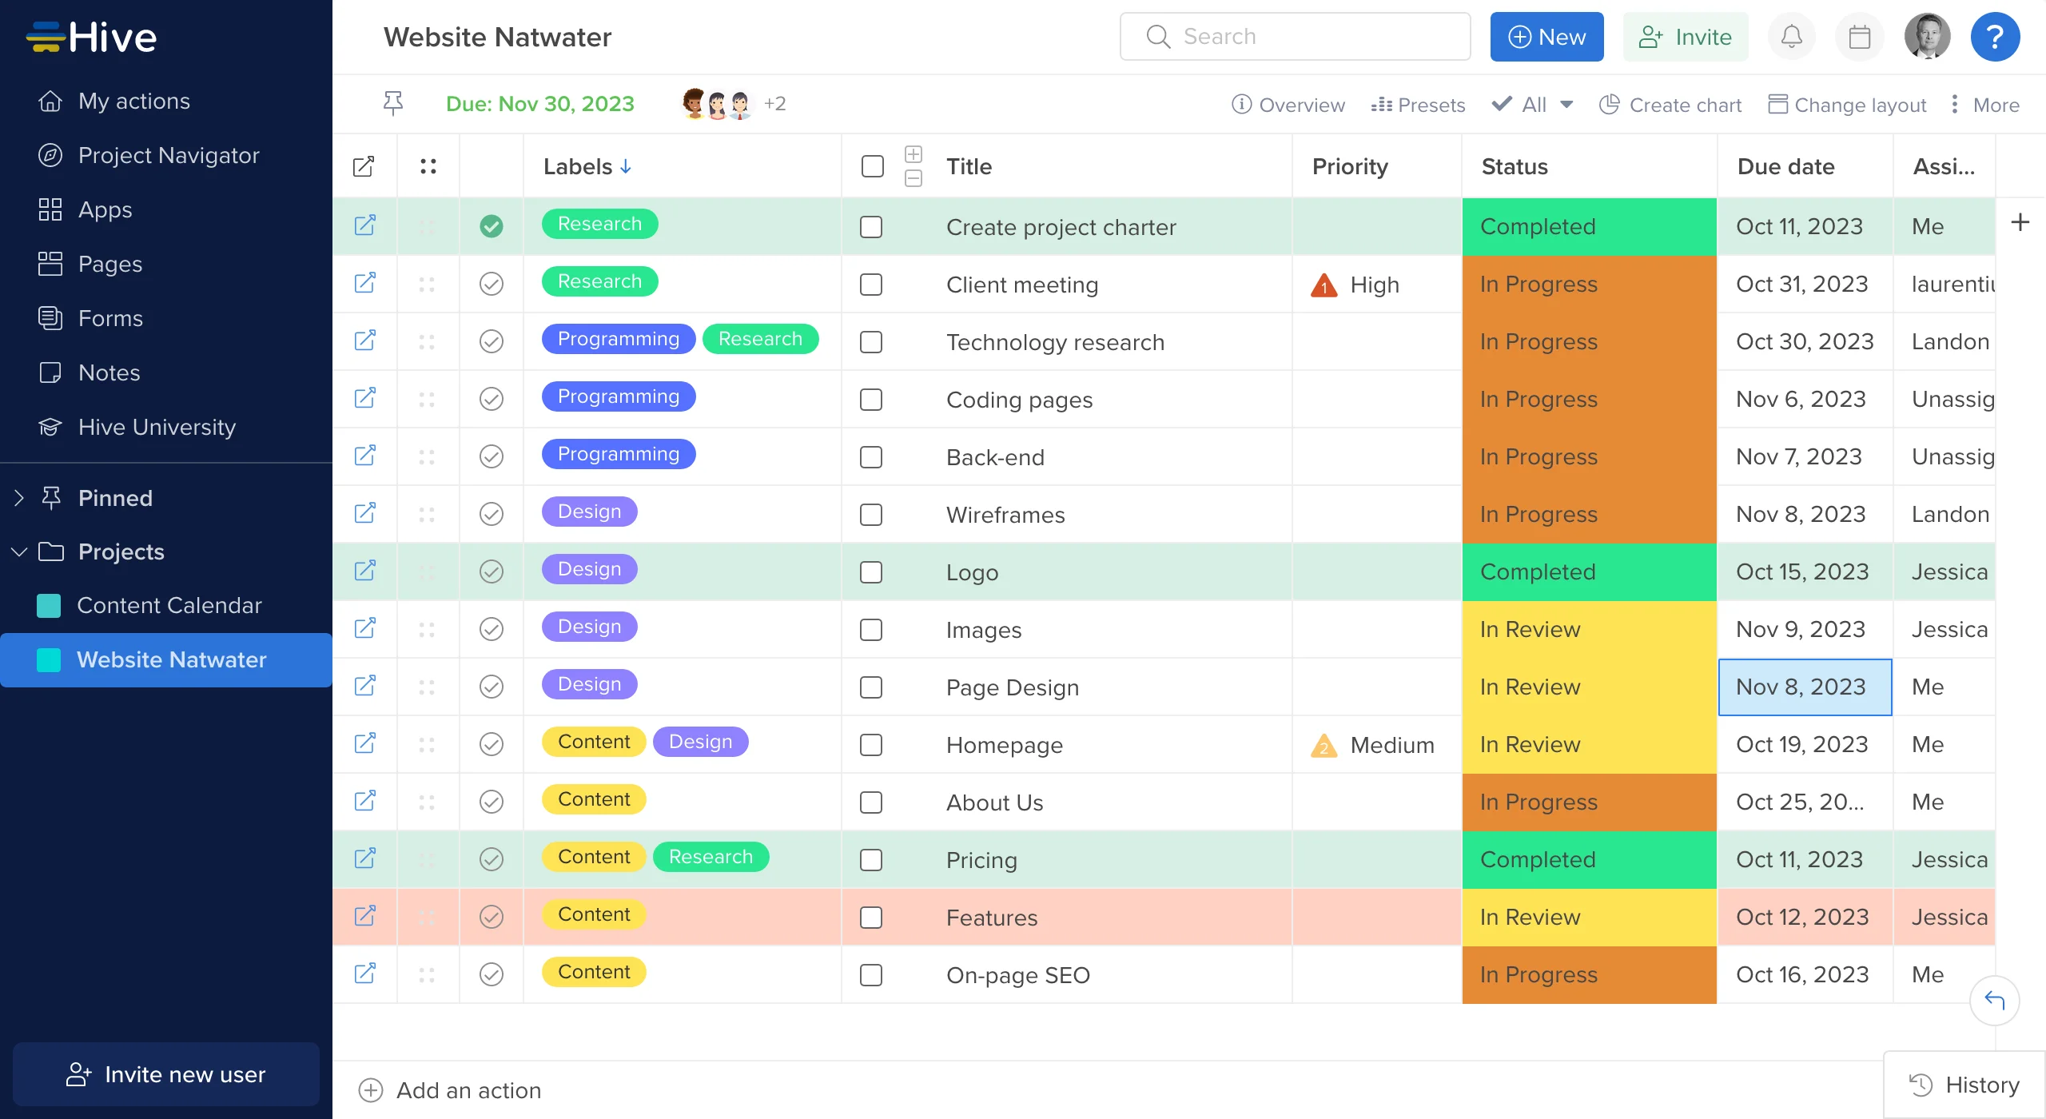Click the blue New button
The height and width of the screenshot is (1119, 2046).
(x=1546, y=37)
